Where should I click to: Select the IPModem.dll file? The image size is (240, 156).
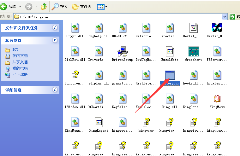[x=75, y=99]
